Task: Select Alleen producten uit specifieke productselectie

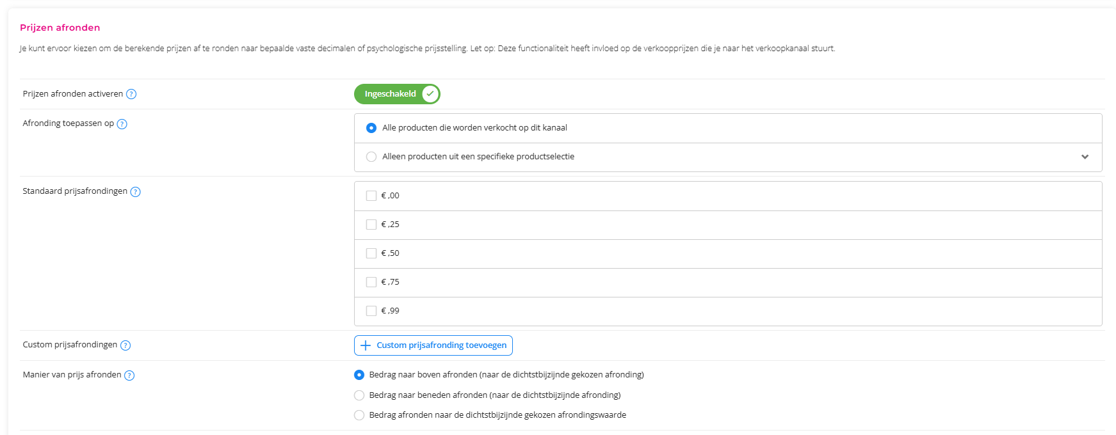Action: [x=371, y=157]
